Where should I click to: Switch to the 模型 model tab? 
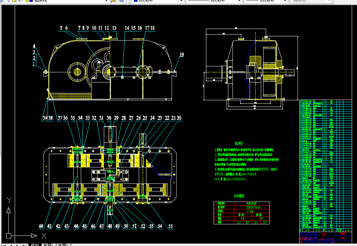pos(35,245)
